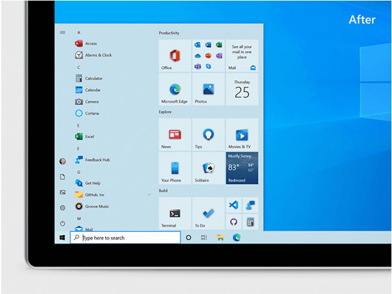
Task: Launch Groove Music
Action: coord(92,206)
